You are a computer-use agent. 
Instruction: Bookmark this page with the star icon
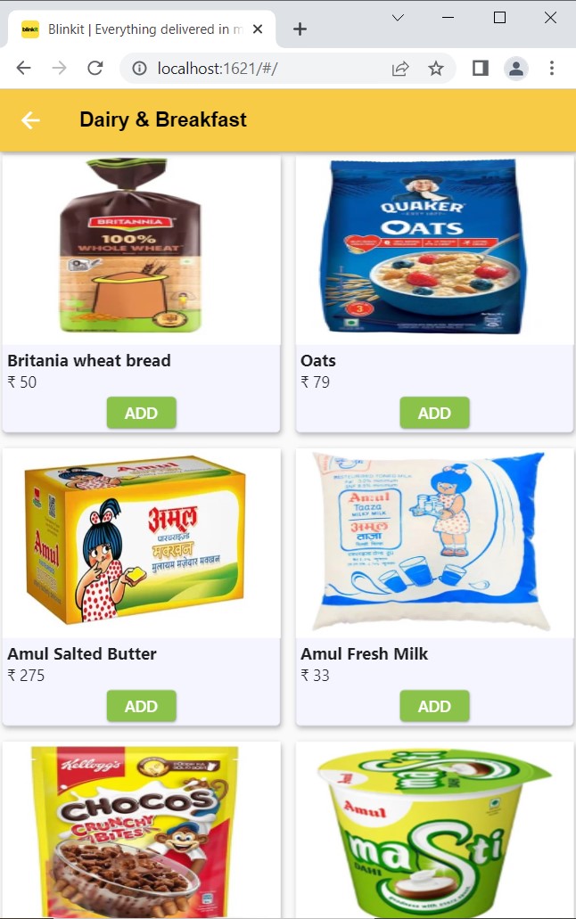click(x=435, y=69)
